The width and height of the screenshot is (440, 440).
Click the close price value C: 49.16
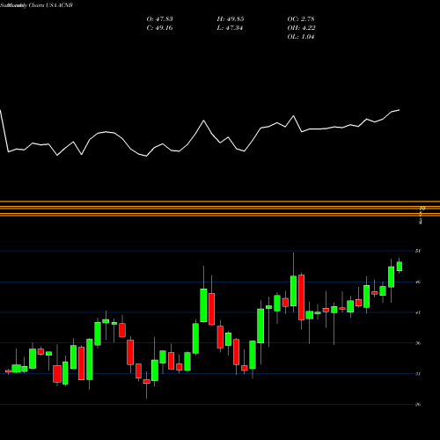point(159,28)
